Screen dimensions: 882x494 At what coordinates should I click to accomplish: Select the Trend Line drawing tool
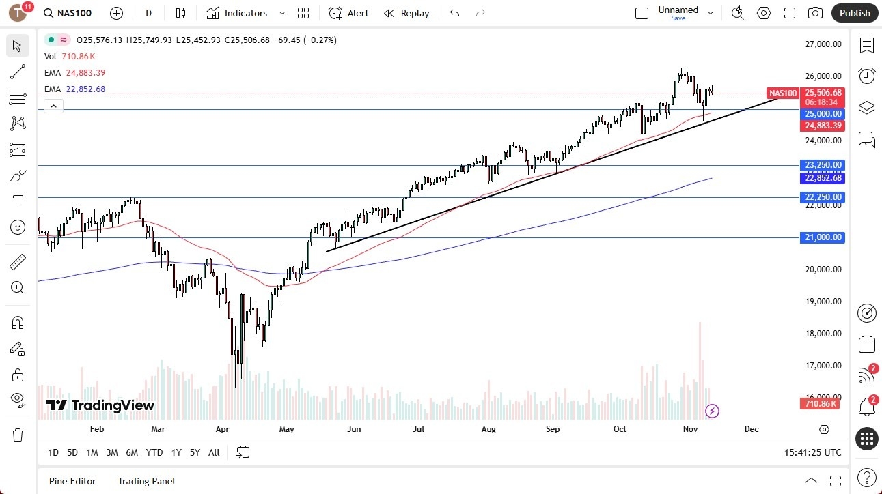pyautogui.click(x=18, y=72)
